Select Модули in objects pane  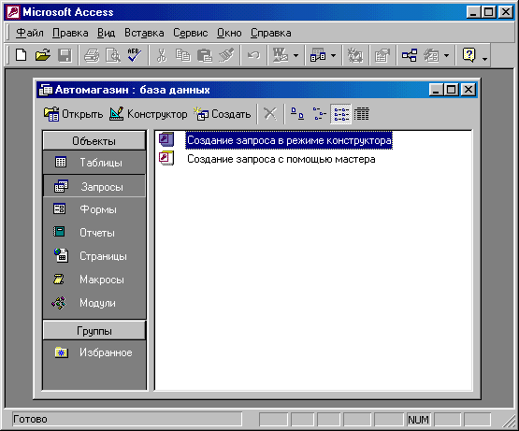(x=94, y=303)
